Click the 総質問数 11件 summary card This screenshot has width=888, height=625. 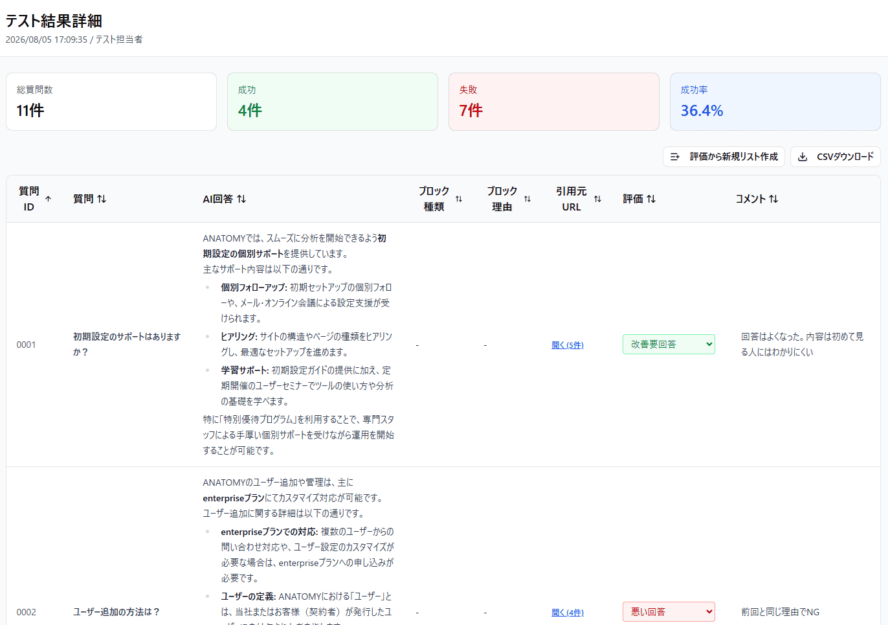111,102
